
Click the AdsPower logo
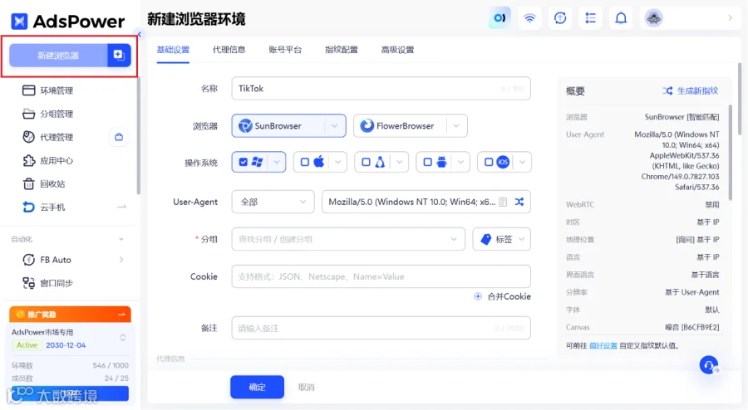[x=67, y=21]
